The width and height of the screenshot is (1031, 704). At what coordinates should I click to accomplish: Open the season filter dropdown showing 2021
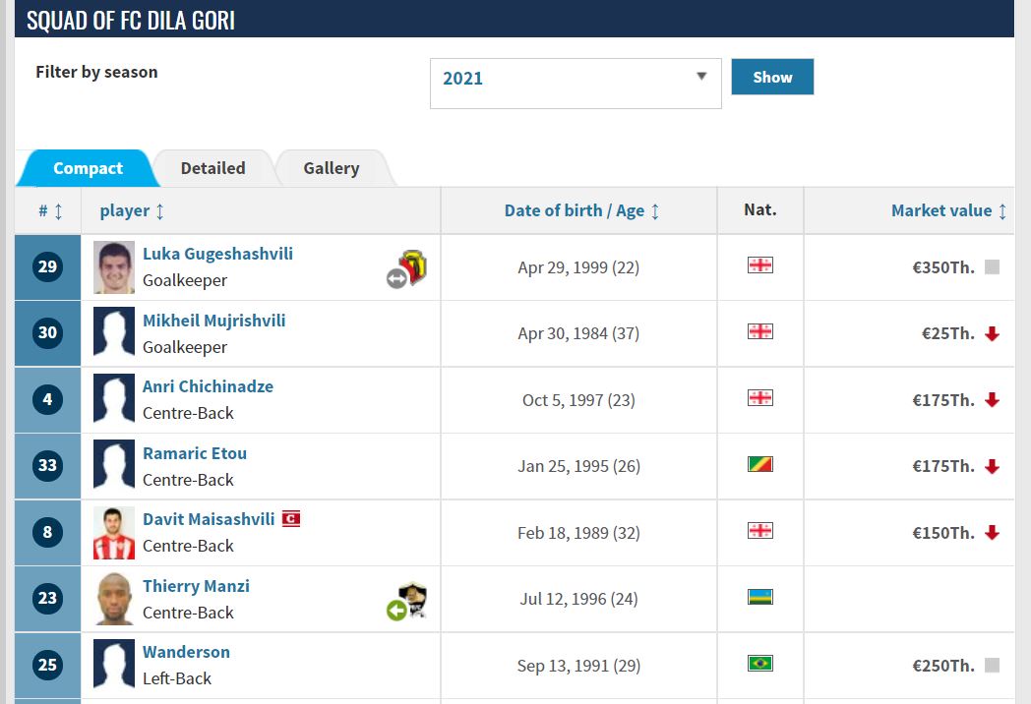click(576, 79)
